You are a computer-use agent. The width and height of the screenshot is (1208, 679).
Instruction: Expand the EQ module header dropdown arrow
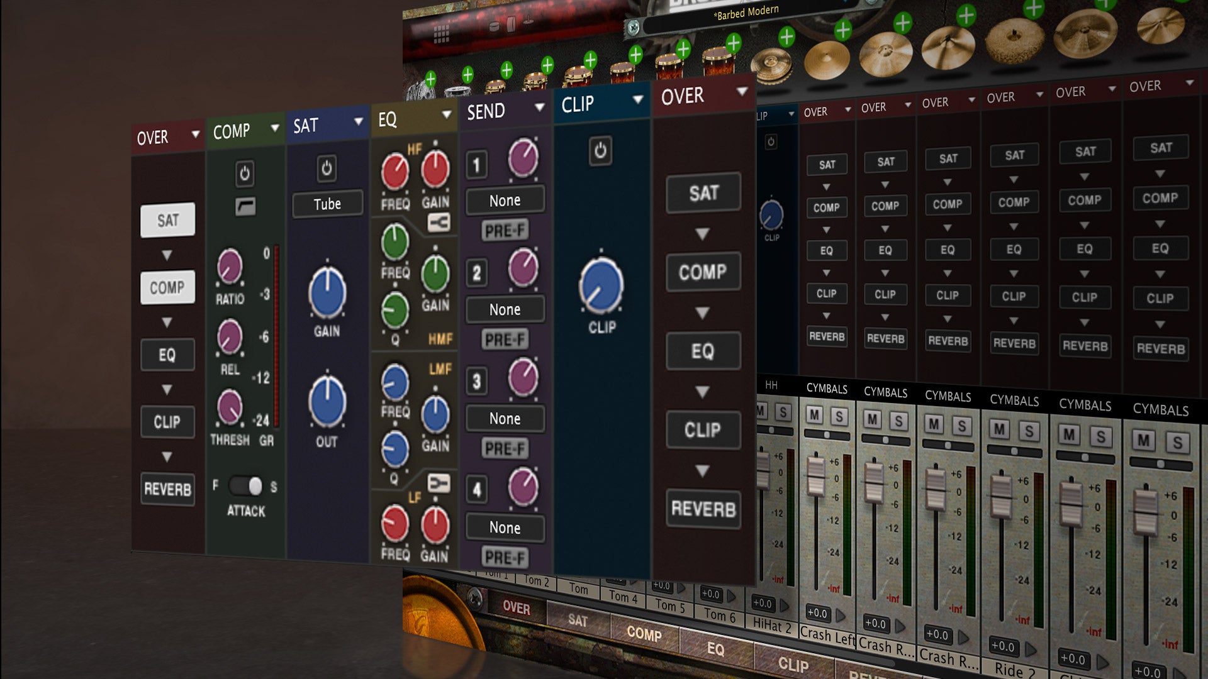(446, 114)
